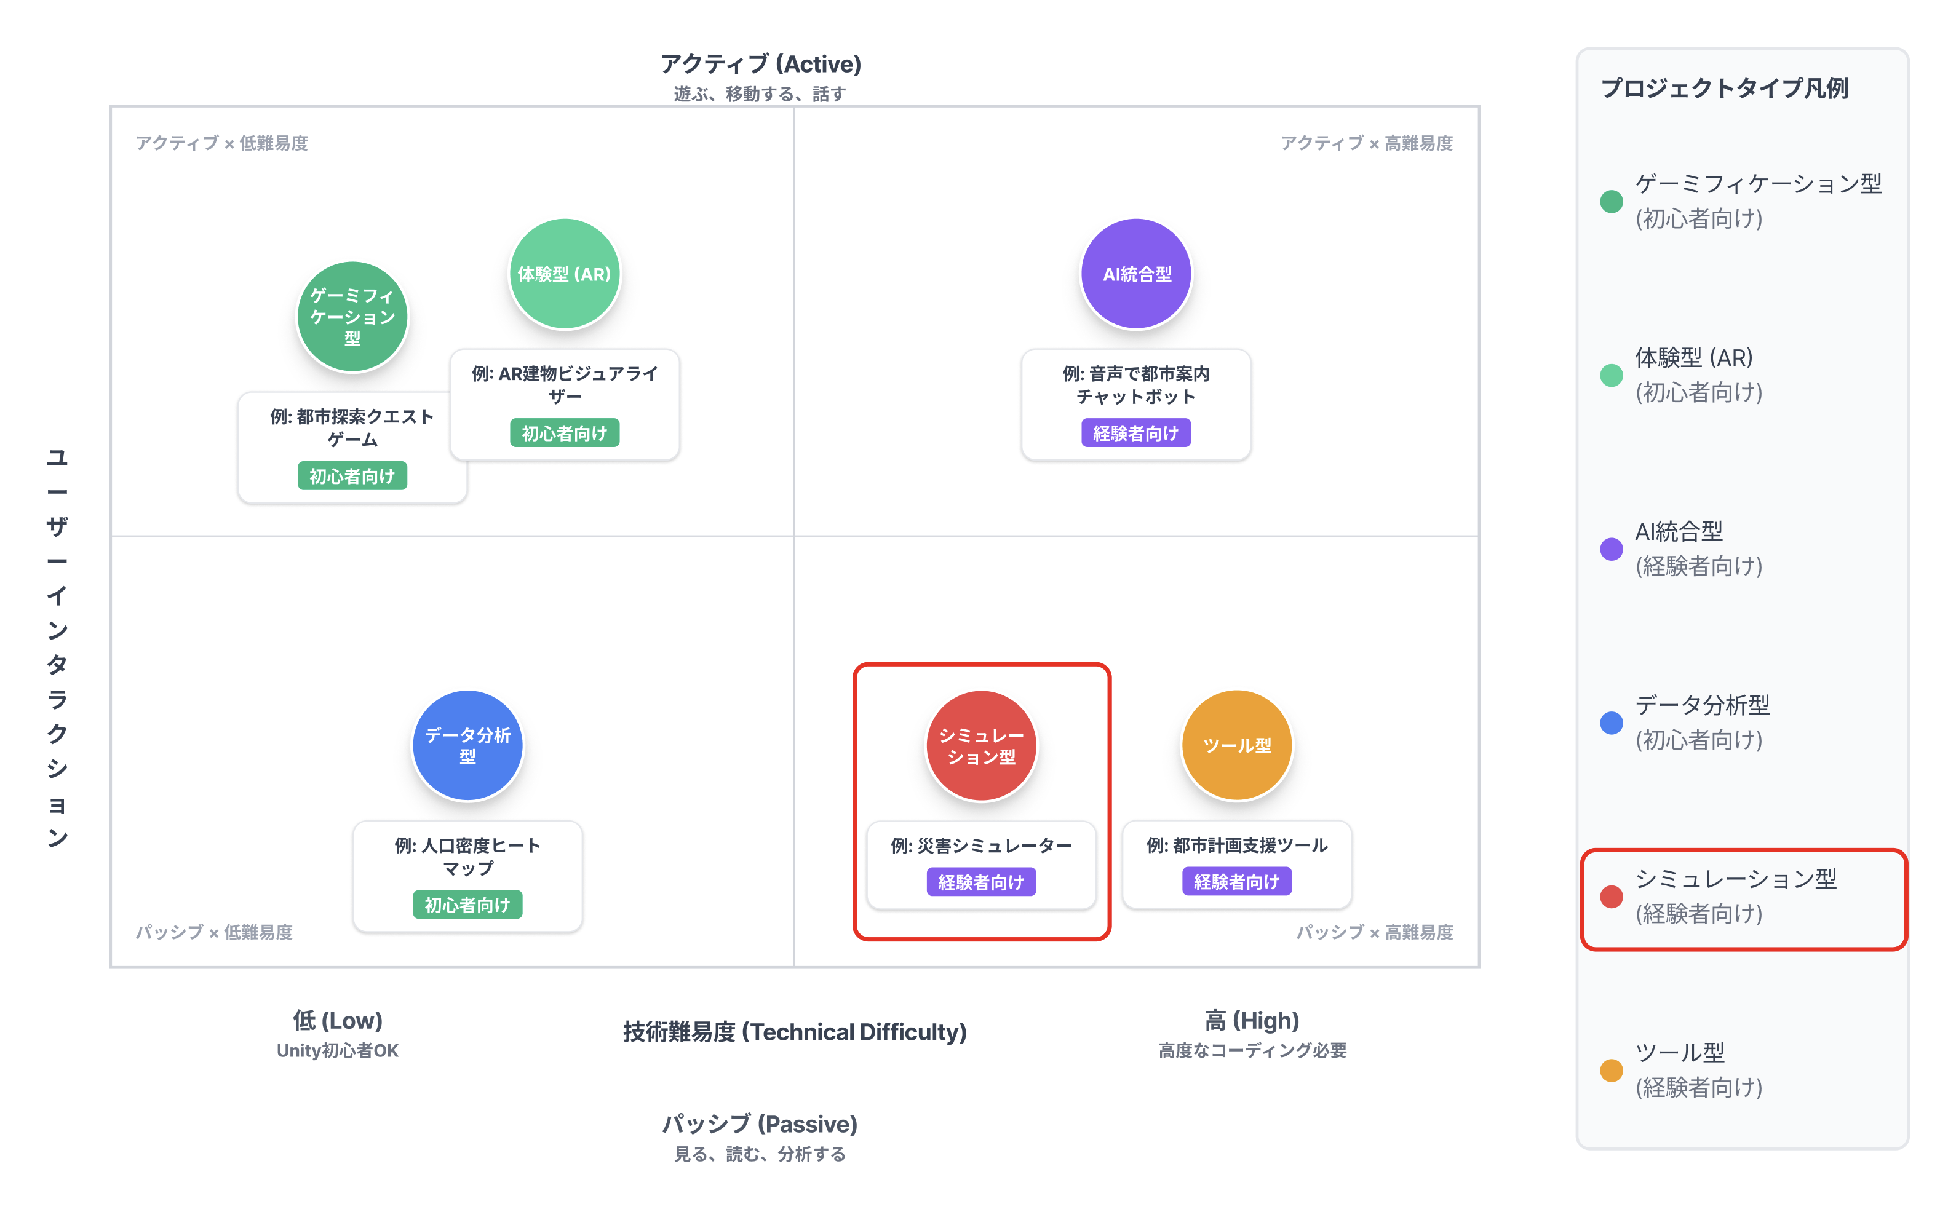
Task: Click the ツール型 legend entry text
Action: pyautogui.click(x=1698, y=1069)
